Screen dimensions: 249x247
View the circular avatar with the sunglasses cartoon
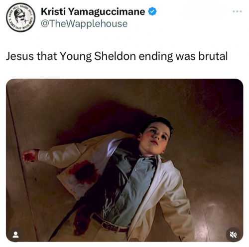click(20, 17)
